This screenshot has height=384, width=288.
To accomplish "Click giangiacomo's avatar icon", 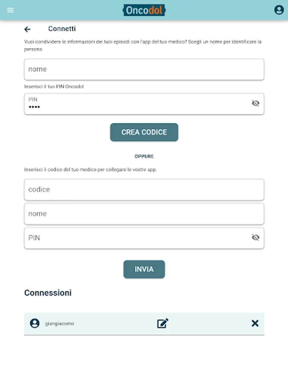I will pos(35,323).
